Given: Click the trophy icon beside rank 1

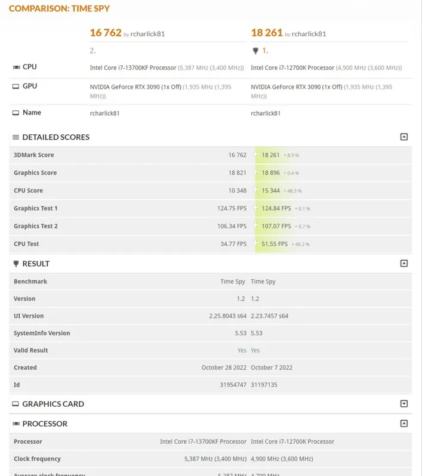Looking at the screenshot, I should point(255,51).
